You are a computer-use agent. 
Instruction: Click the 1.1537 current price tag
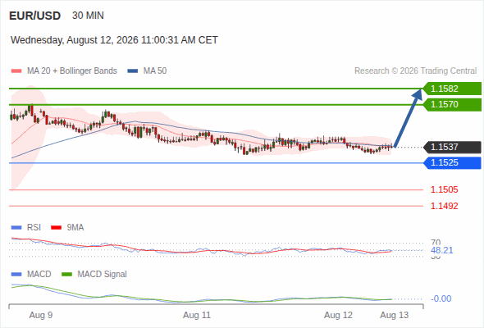click(x=452, y=147)
